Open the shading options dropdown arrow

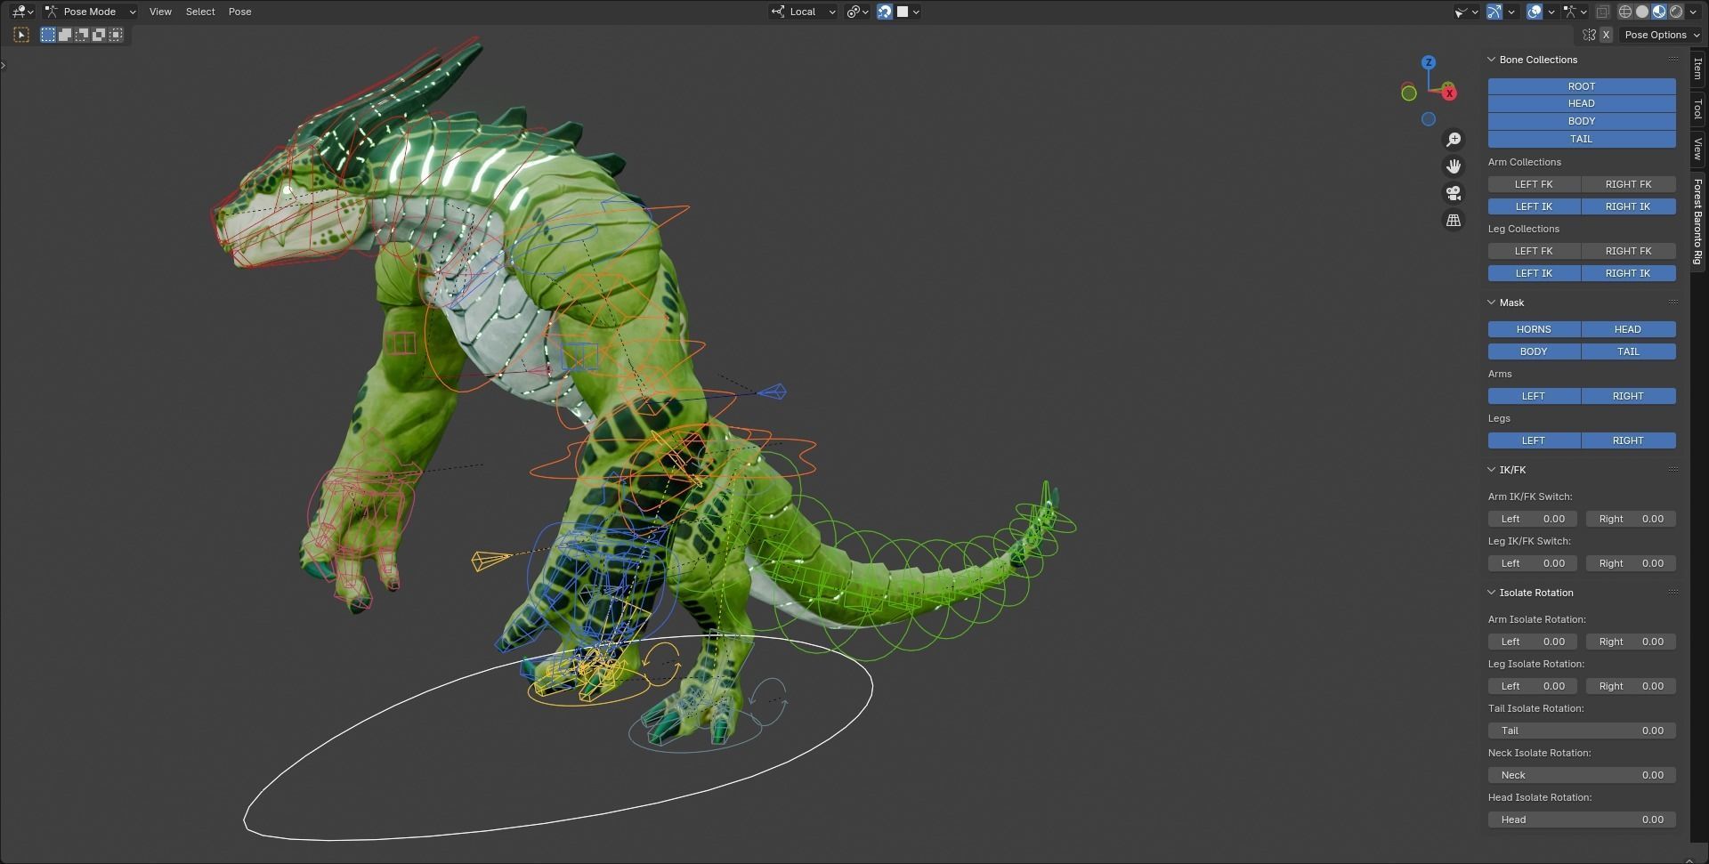[x=1694, y=12]
